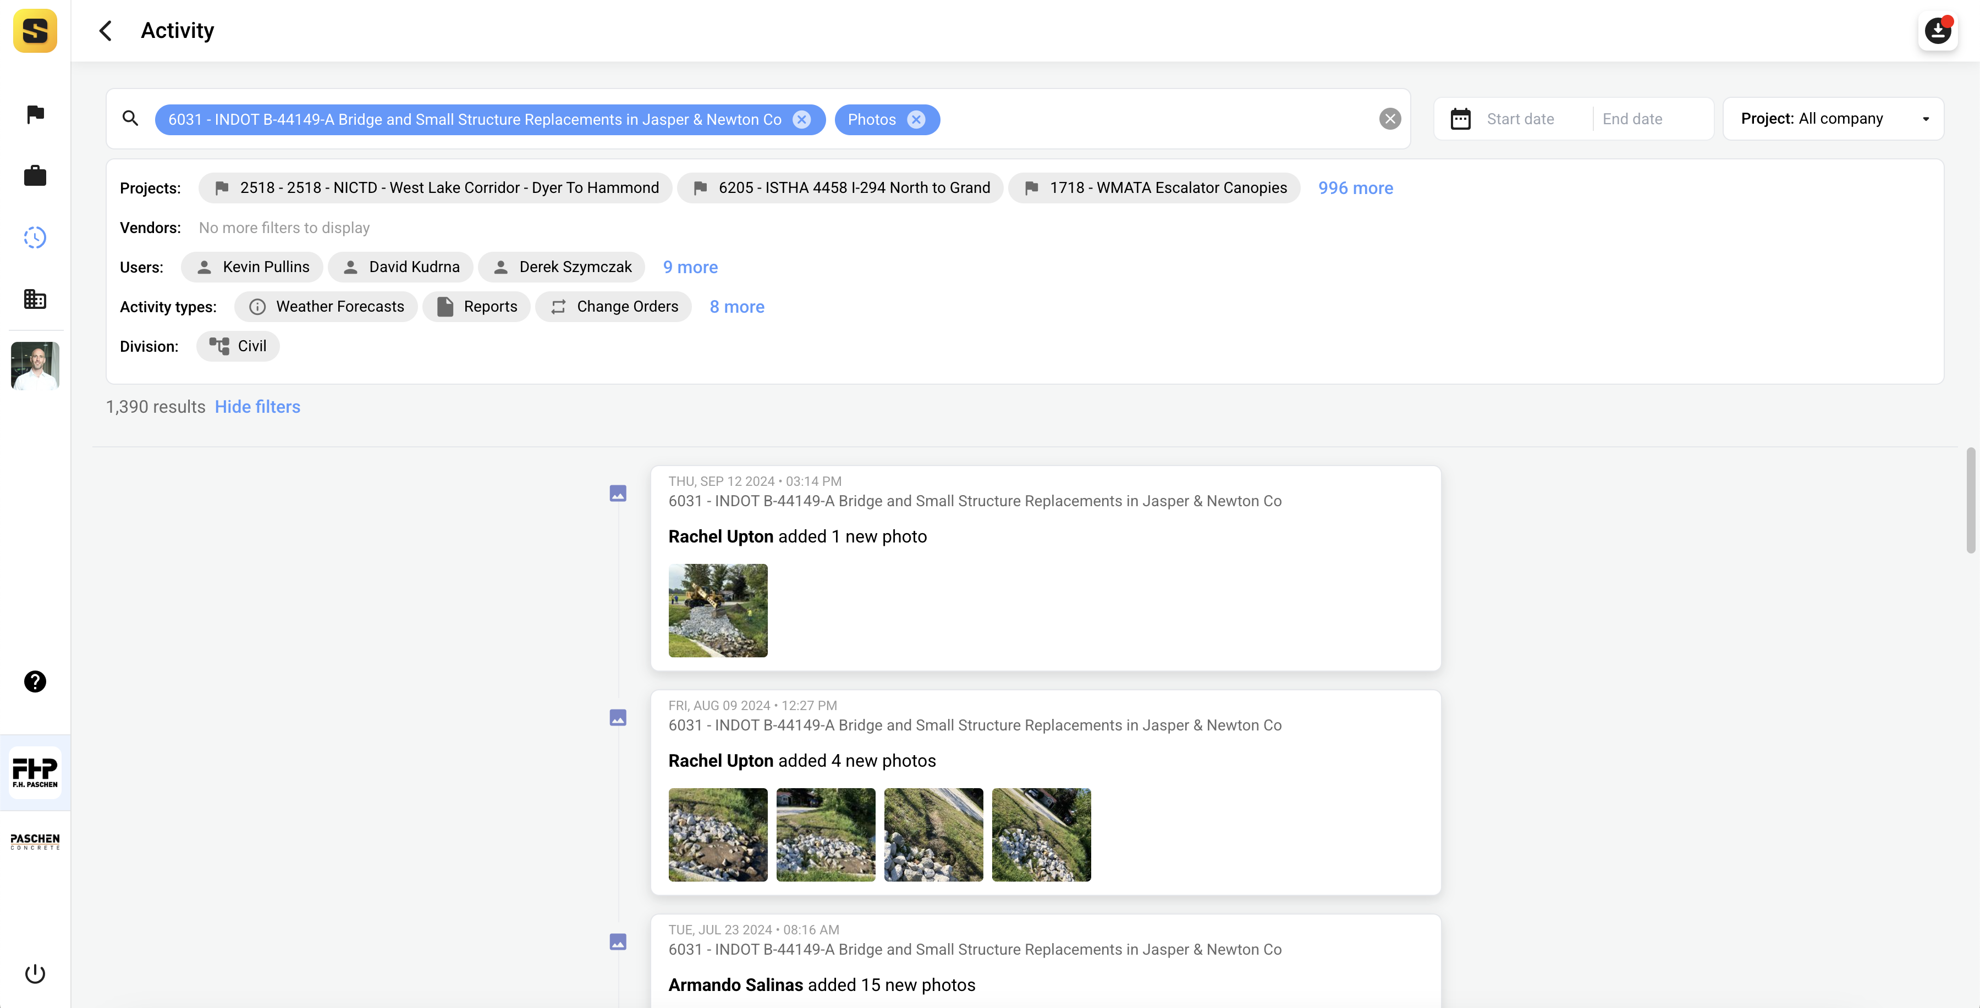This screenshot has width=1980, height=1008.
Task: Open Rachel Upton's Sep 12 photo thumbnail
Action: (717, 610)
